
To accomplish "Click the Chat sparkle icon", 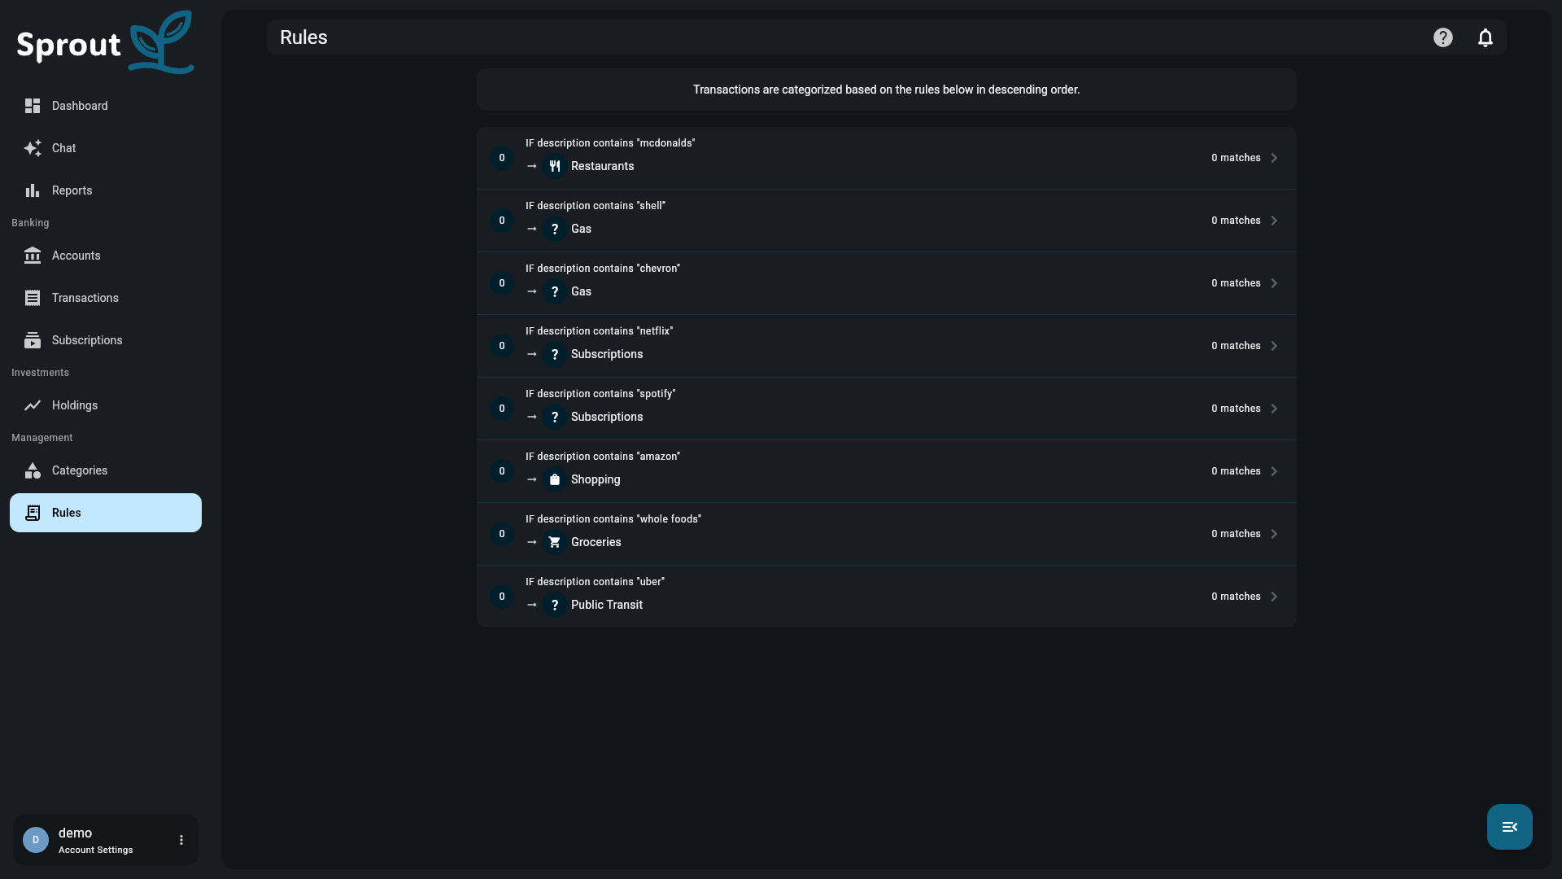I will (33, 148).
